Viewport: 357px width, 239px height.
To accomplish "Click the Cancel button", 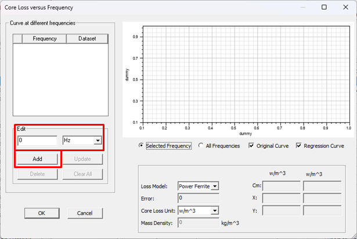I will 85,213.
